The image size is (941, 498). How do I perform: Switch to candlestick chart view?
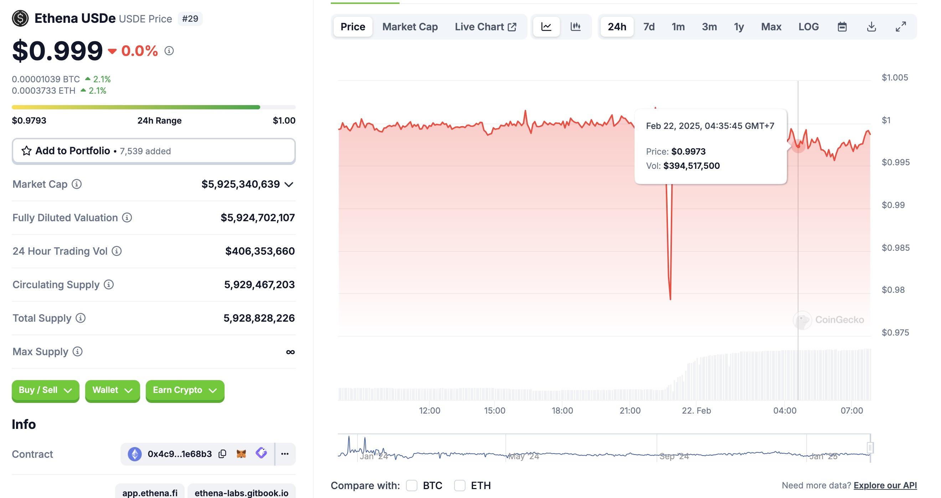tap(575, 27)
